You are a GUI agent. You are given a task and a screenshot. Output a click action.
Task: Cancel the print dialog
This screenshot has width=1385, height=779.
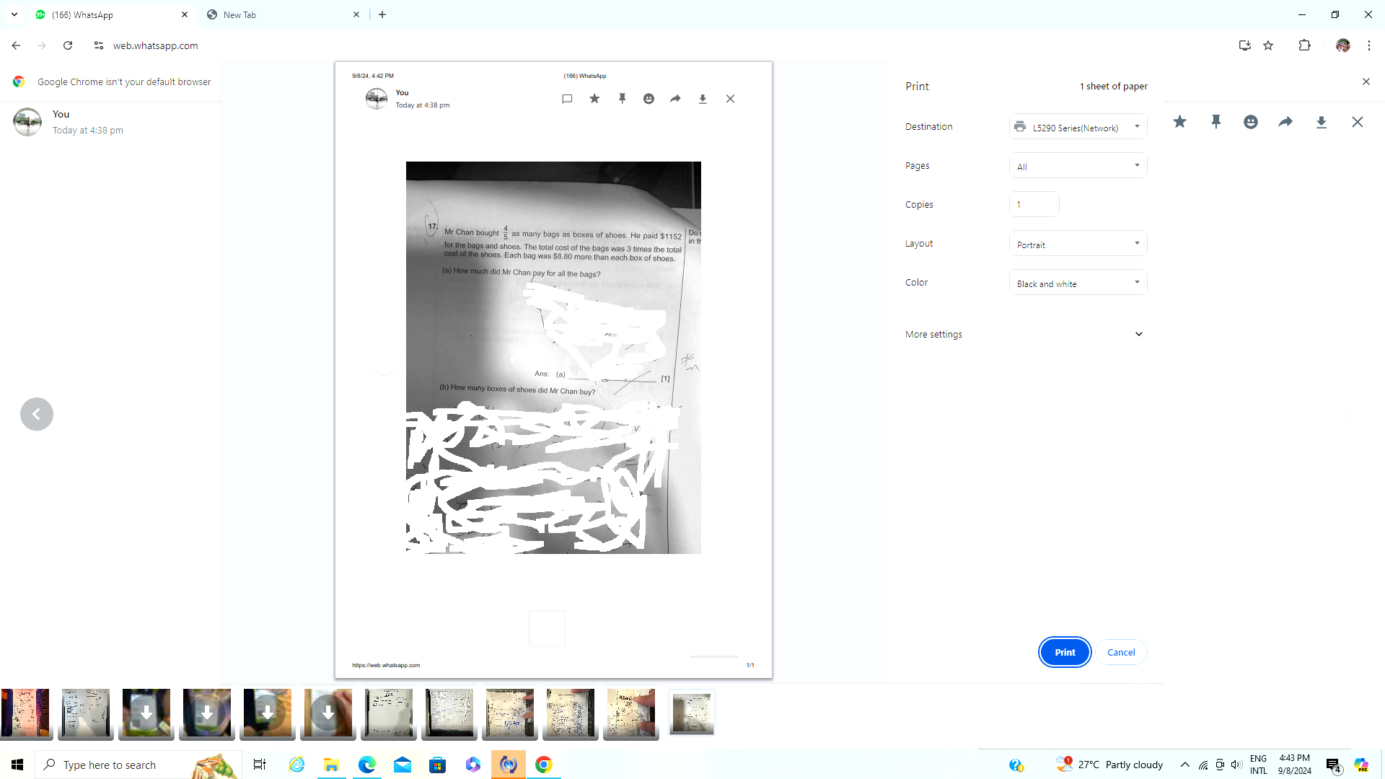pos(1121,652)
